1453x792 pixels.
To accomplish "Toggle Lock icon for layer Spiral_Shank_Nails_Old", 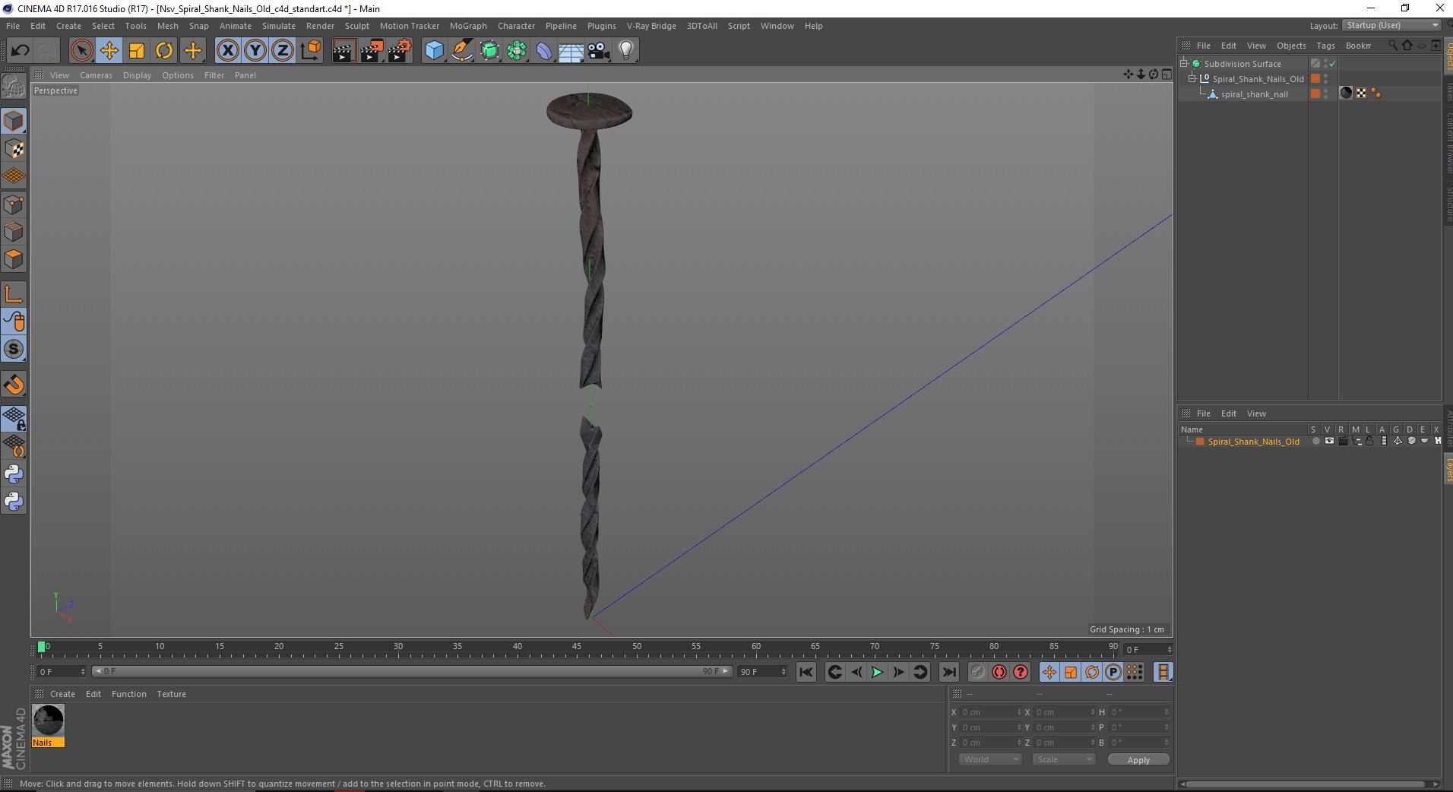I will (1369, 441).
